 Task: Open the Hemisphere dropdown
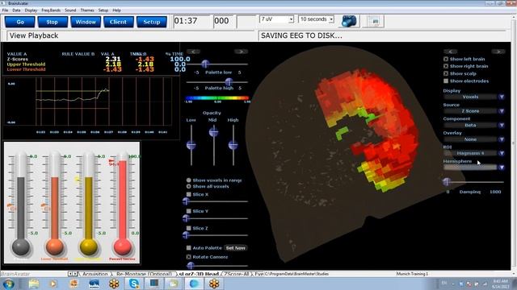pos(502,168)
